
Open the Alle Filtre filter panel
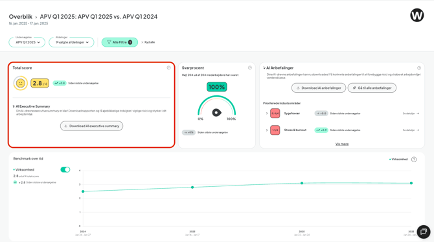(x=120, y=42)
